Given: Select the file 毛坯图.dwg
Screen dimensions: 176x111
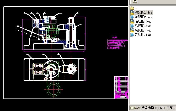Looking at the screenshot, I should click(x=142, y=21).
